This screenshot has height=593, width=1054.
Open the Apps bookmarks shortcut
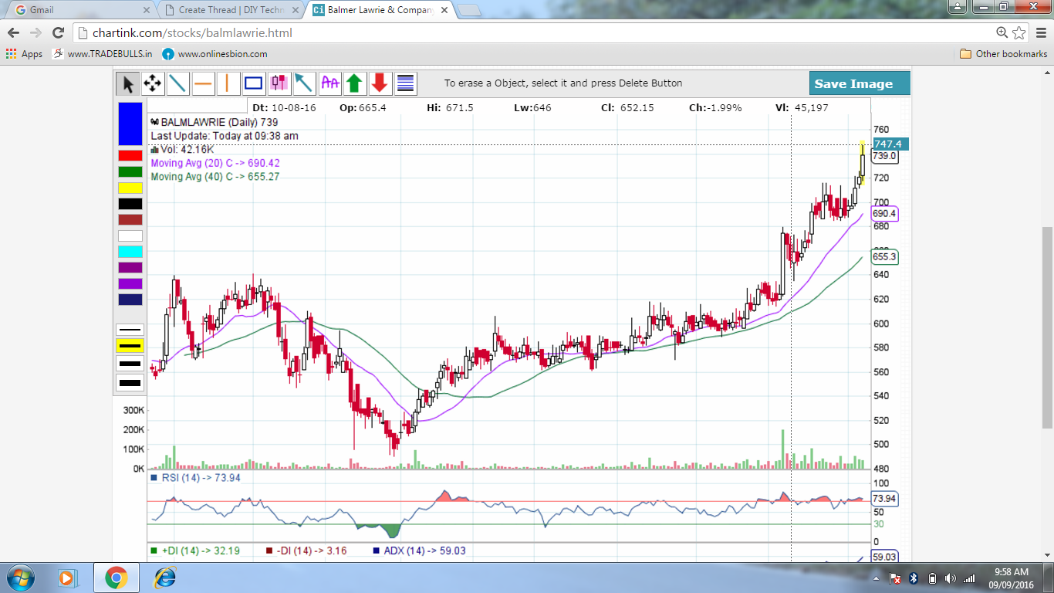tap(24, 54)
